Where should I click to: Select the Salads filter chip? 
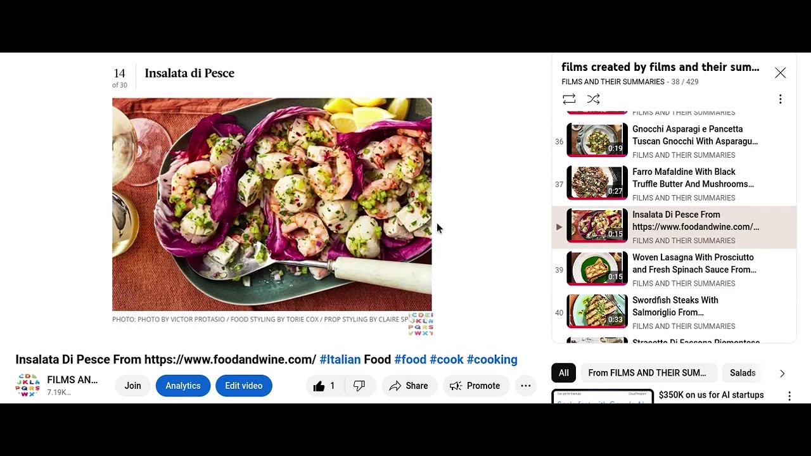(x=743, y=373)
